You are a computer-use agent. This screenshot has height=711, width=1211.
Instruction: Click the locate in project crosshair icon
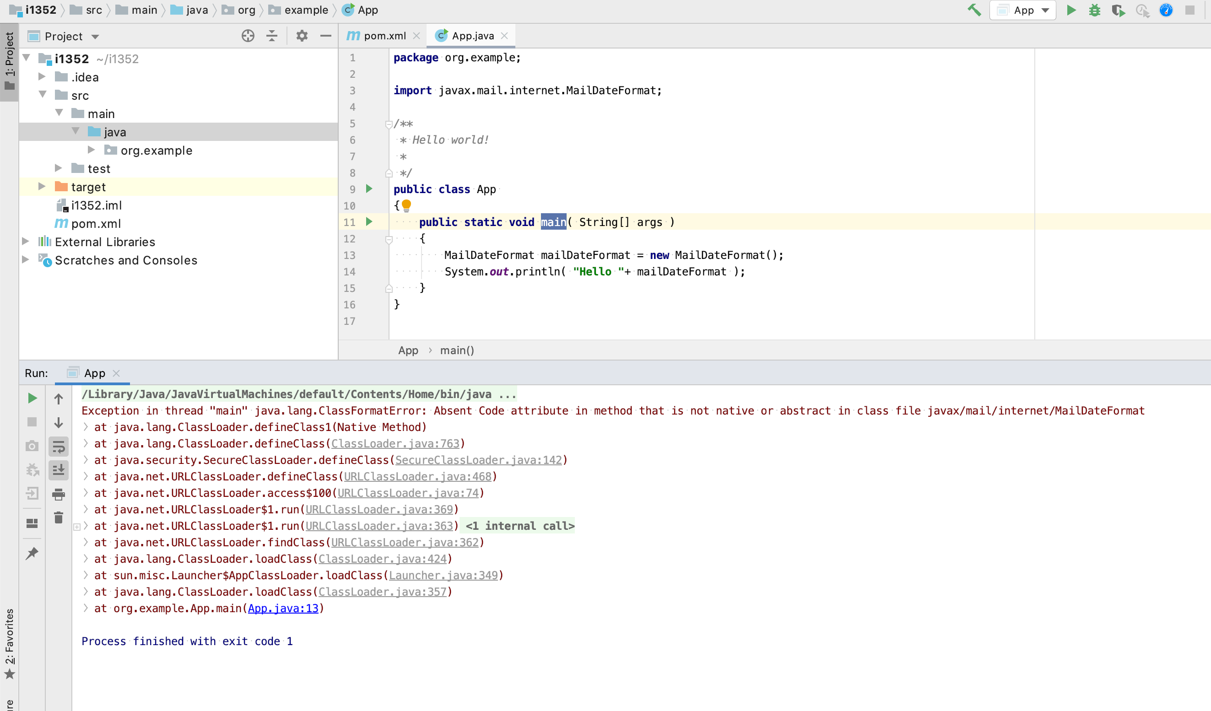[x=248, y=36]
